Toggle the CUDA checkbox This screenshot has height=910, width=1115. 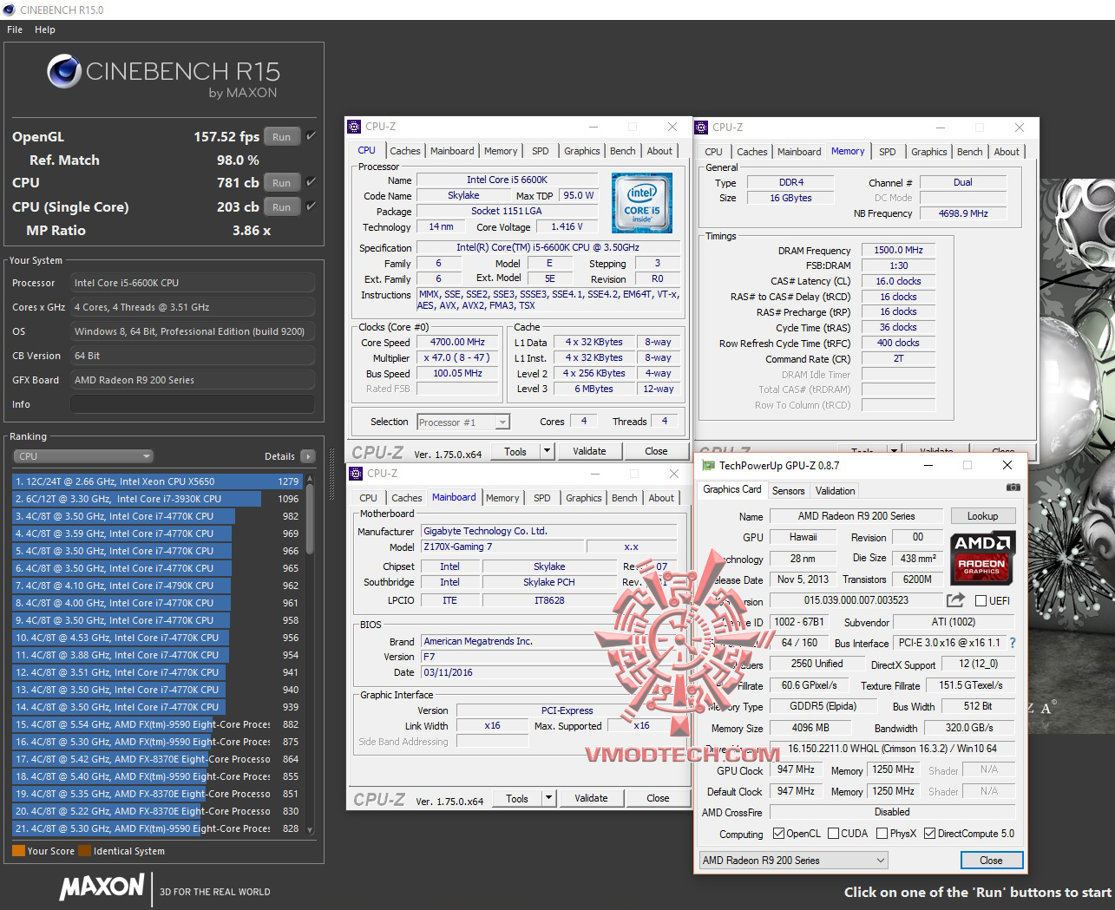point(833,834)
